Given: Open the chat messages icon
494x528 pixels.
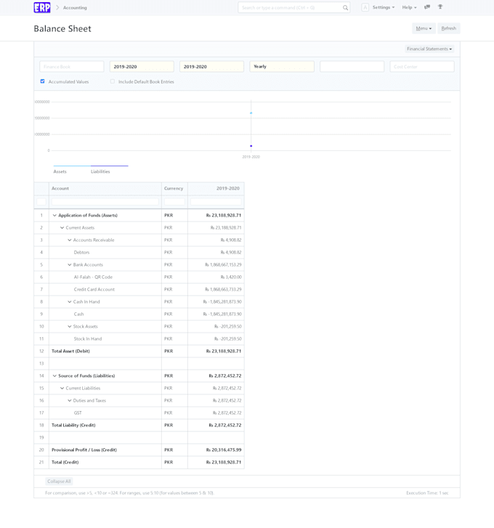Looking at the screenshot, I should [427, 7].
